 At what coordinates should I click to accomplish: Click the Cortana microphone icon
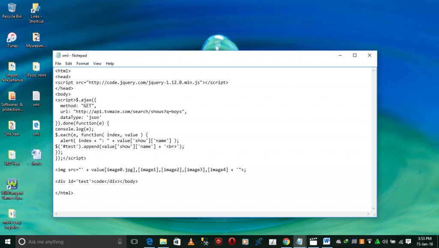[120, 242]
